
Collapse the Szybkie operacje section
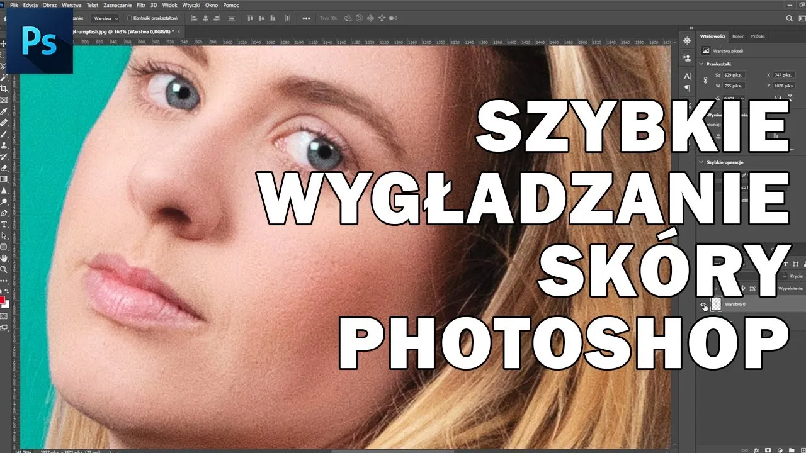(x=702, y=162)
